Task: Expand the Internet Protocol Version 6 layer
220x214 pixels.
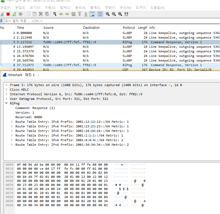Action: (6, 94)
